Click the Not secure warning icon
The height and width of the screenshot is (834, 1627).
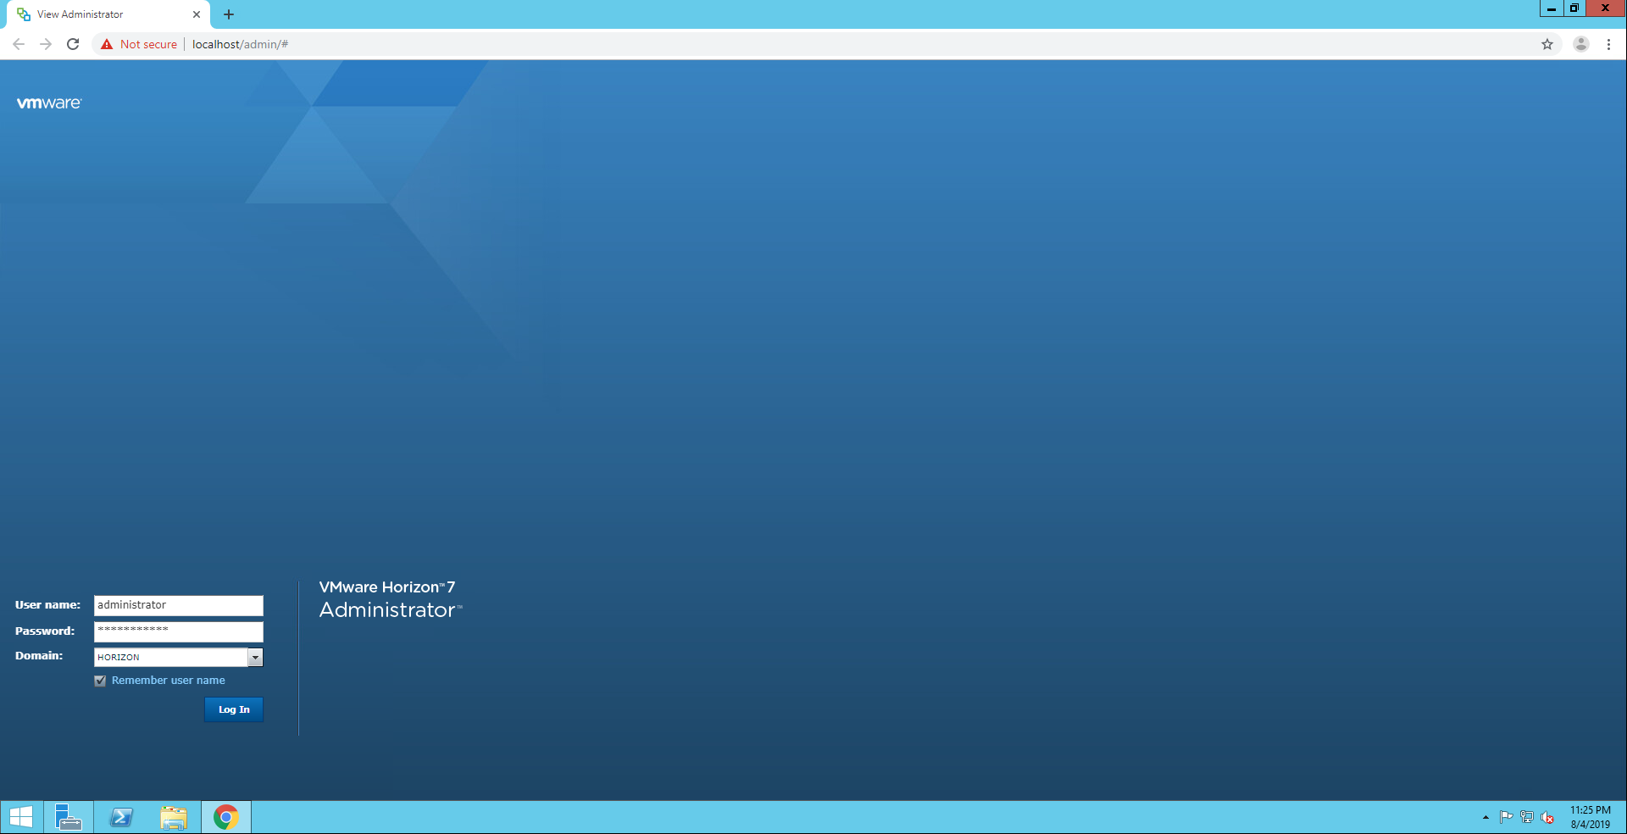[x=107, y=44]
